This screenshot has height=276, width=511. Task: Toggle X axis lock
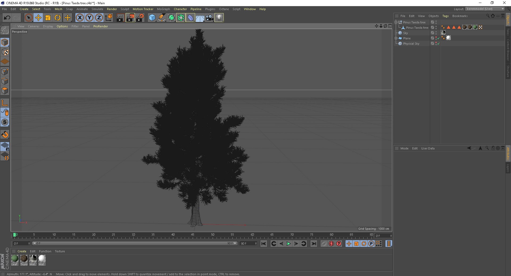(80, 18)
